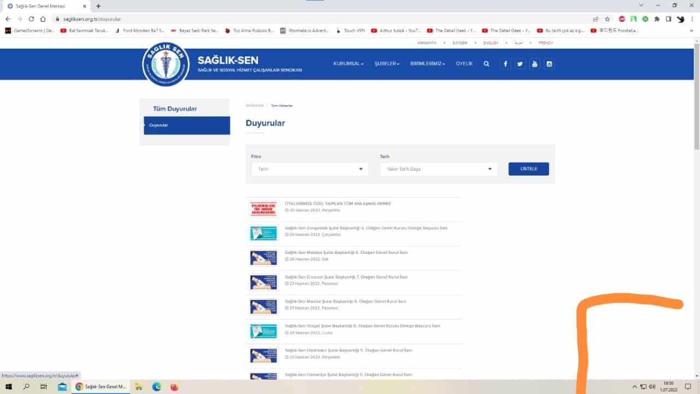Screen dimensions: 700x394
Task: Open the Sağlık-Sen Facebook page icon
Action: 505,64
